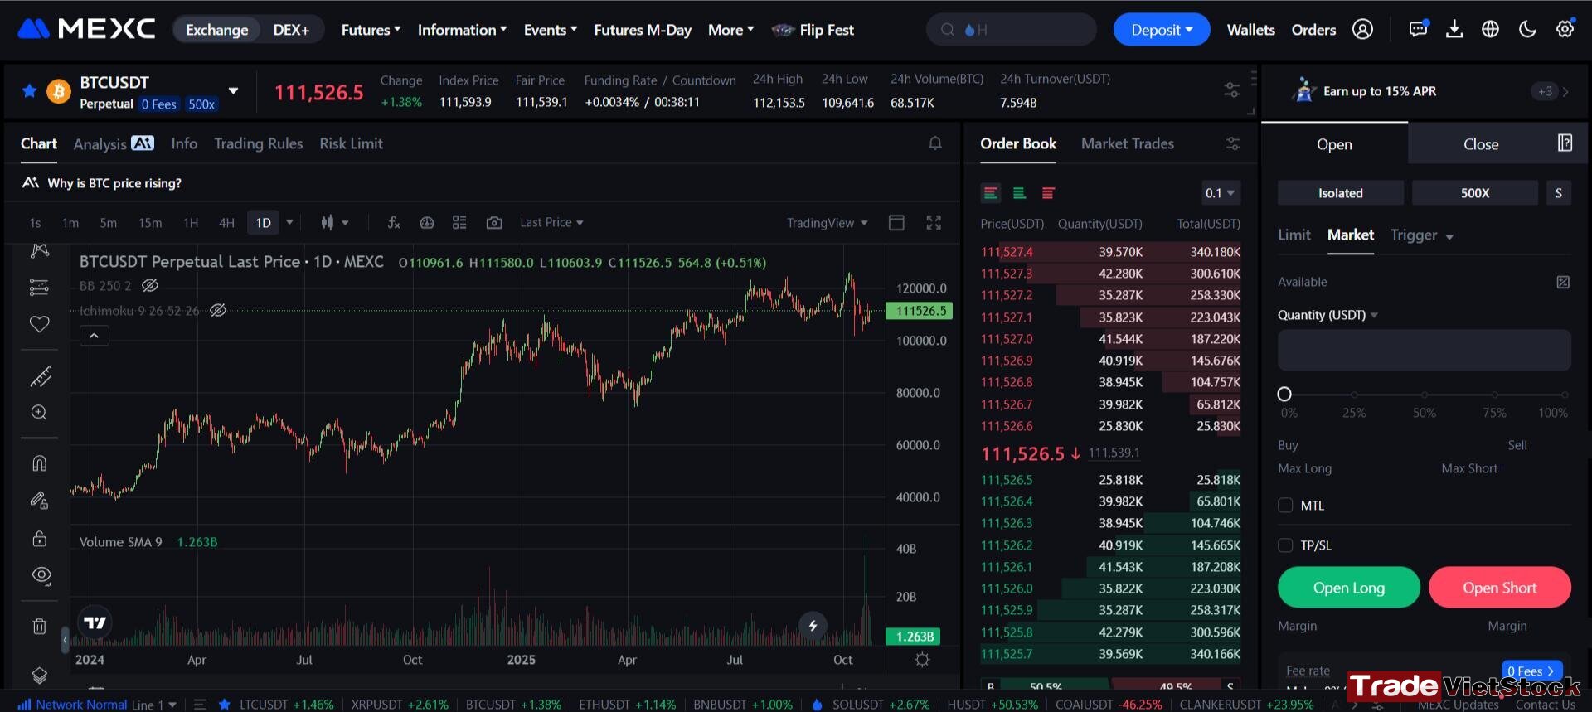Take a chart snapshot with camera icon

(x=494, y=222)
